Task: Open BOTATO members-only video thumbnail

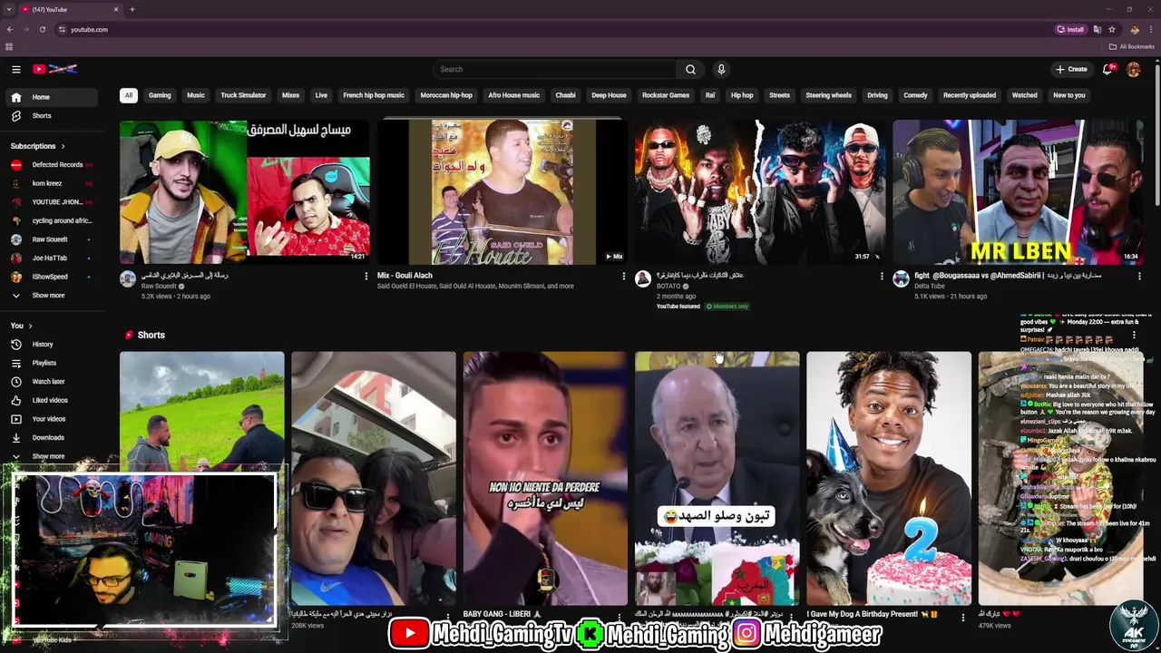Action: 760,191
